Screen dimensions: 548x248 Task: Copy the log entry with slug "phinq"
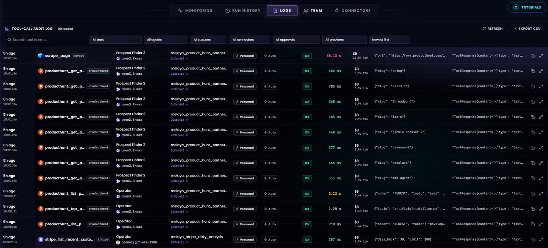pos(533,71)
